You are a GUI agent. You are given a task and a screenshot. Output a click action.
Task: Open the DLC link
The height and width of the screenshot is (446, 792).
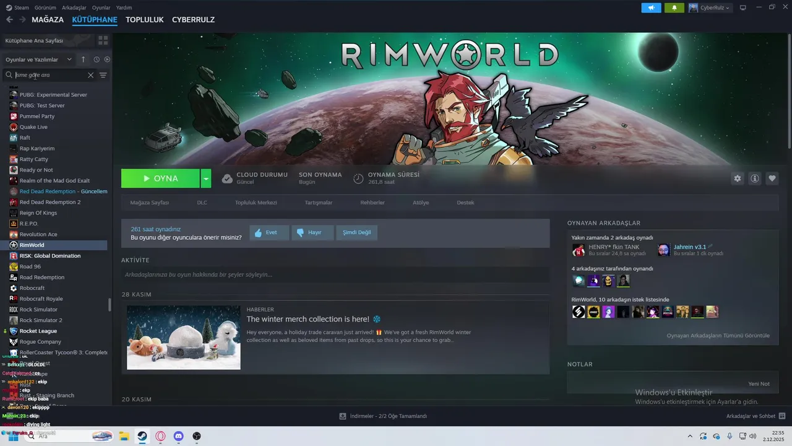coord(202,203)
